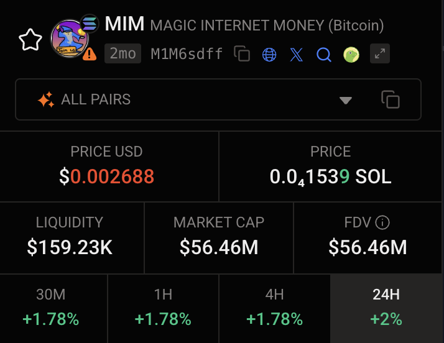Open the ALL PAIRS dropdown
The height and width of the screenshot is (343, 444).
coord(218,99)
